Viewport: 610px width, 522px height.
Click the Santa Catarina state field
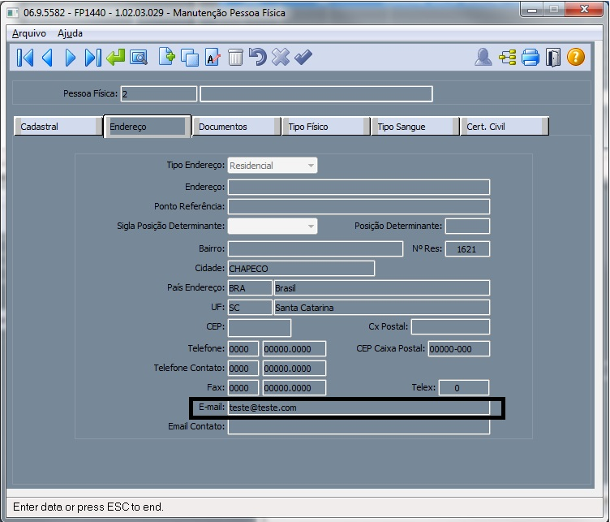coord(381,307)
